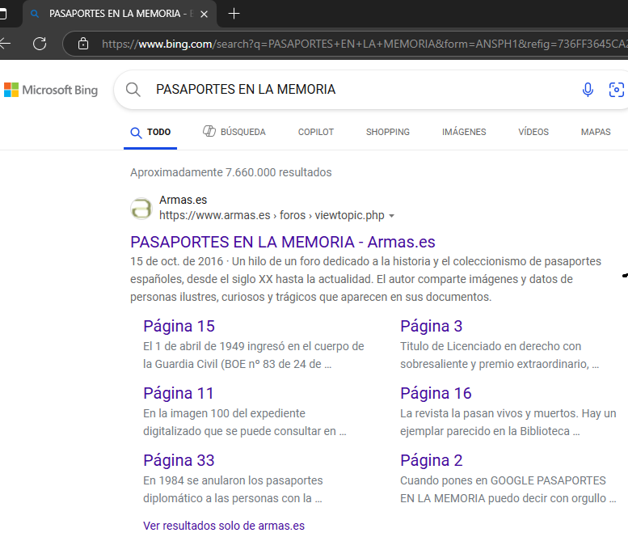Click the site info lock icon

[83, 44]
